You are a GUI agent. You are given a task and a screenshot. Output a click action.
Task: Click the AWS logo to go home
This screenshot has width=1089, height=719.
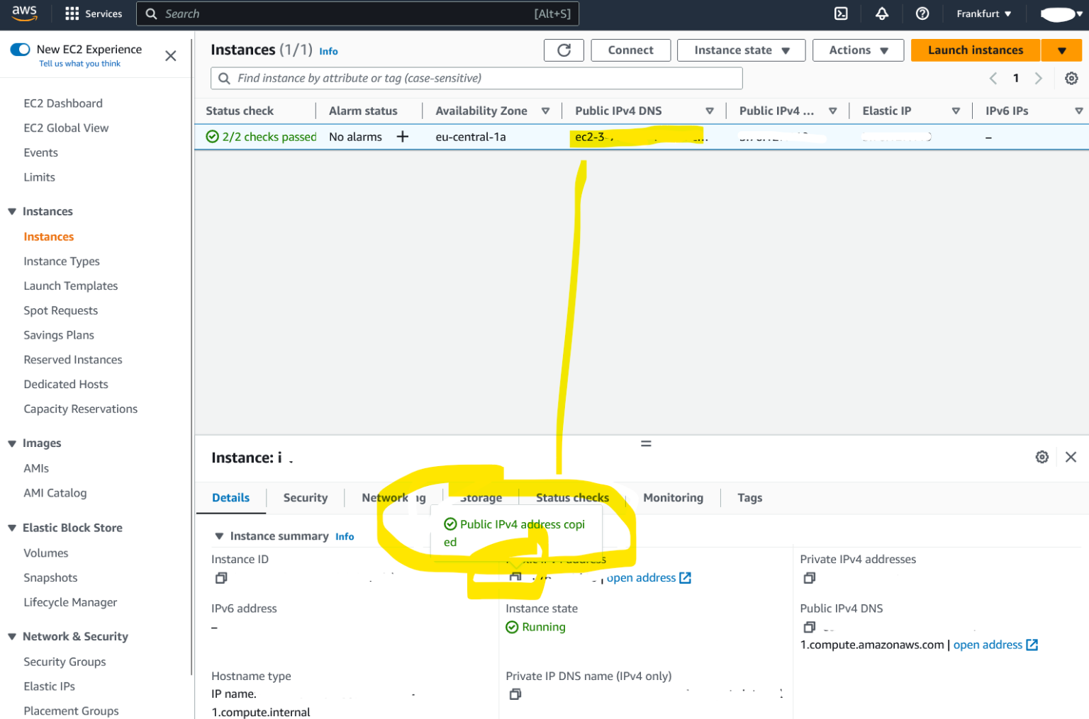[x=25, y=13]
